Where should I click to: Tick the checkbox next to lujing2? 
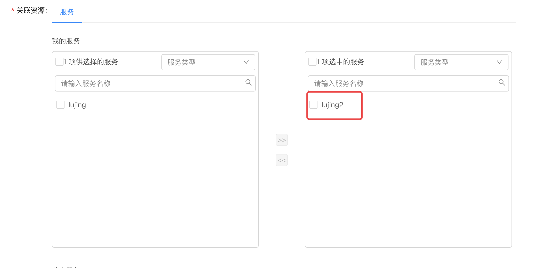[x=313, y=105]
